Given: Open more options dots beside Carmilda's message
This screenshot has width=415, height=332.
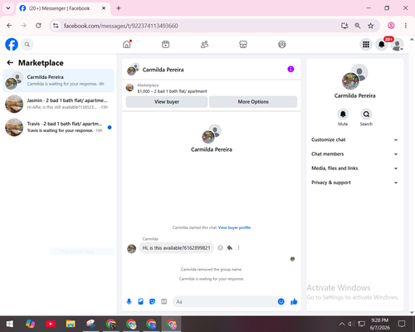Looking at the screenshot, I should [238, 248].
